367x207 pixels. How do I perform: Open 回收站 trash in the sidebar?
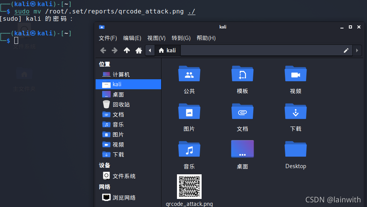tap(128, 104)
